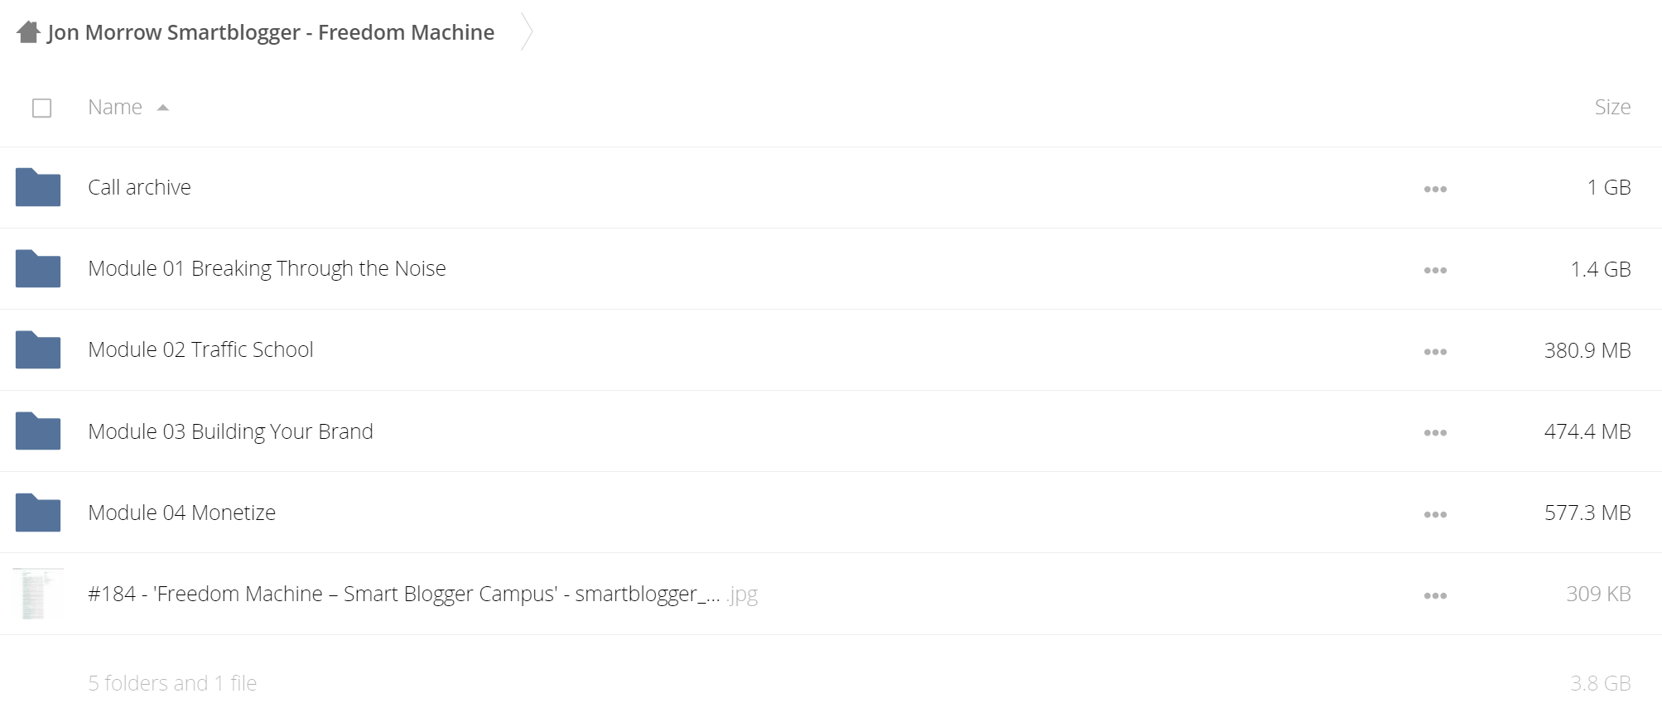
Task: Sort by Name column arrow
Action: 163,108
